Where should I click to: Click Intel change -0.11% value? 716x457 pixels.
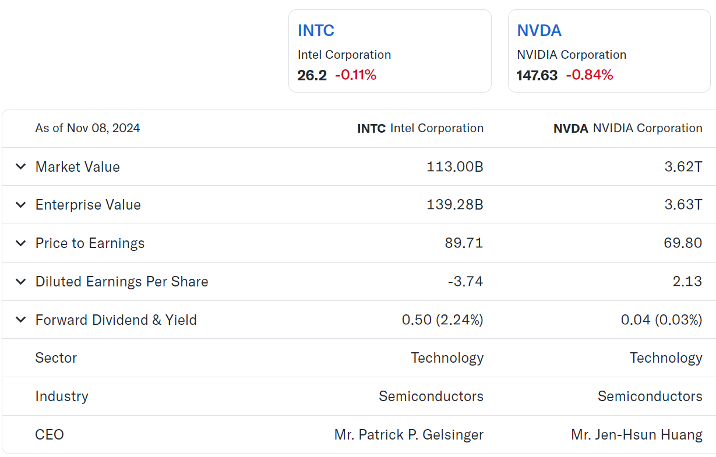pyautogui.click(x=355, y=75)
